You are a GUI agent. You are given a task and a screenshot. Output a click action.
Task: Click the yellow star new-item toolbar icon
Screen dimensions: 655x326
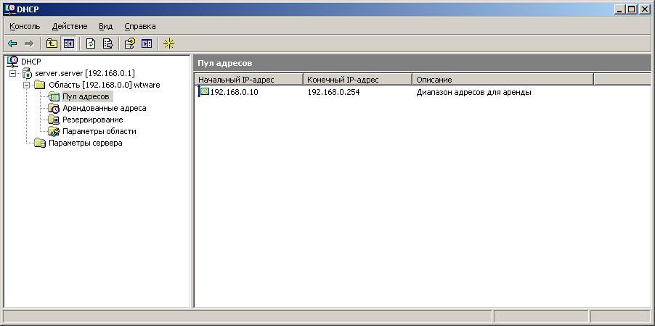168,43
